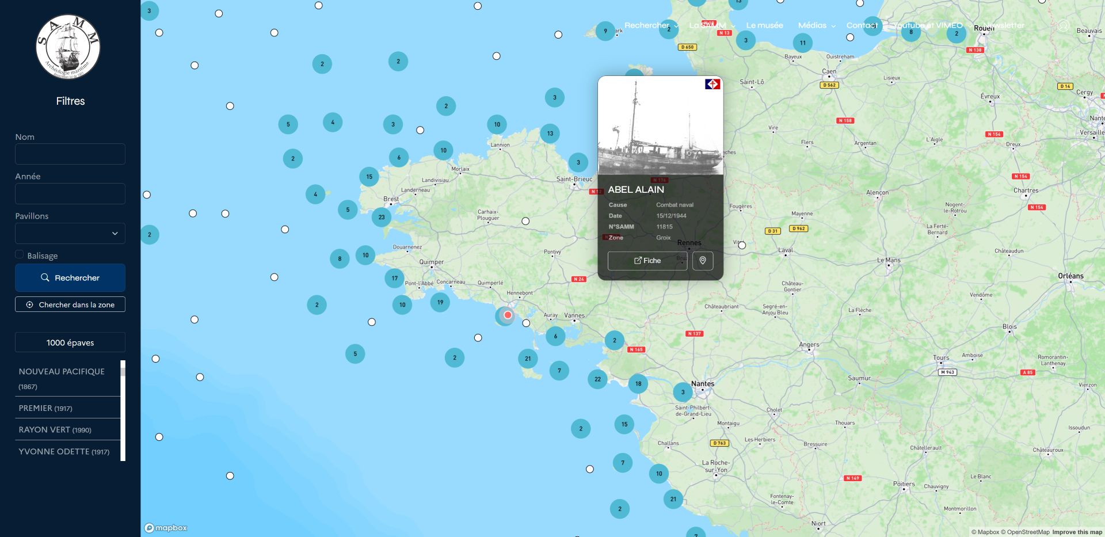Click the Chercher dans la zone button
Screen dimensions: 1105x537
(70, 304)
